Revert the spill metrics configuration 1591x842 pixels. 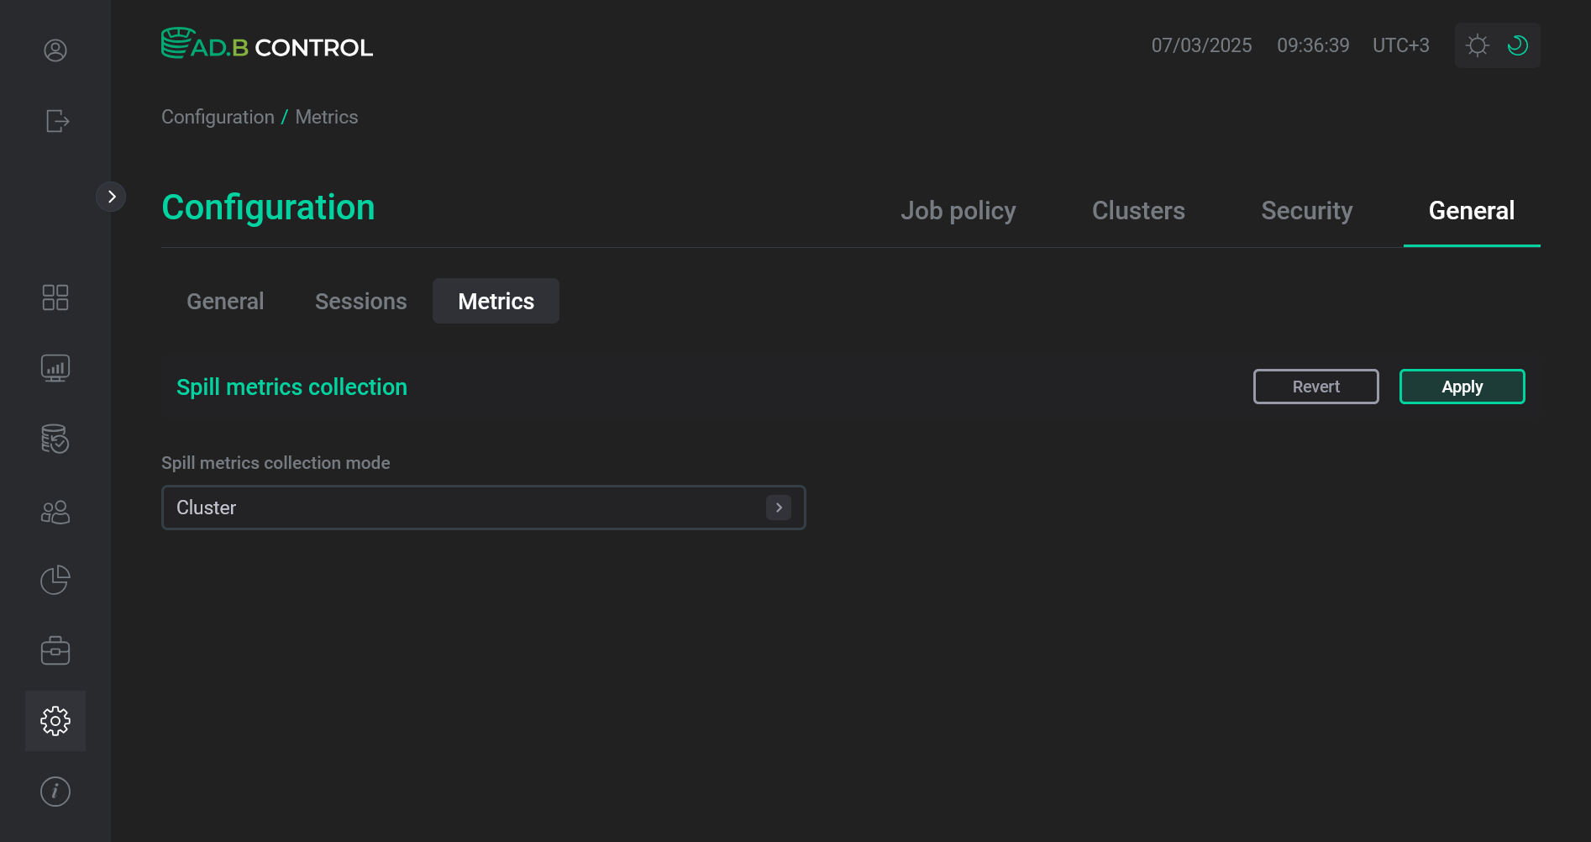1315,387
